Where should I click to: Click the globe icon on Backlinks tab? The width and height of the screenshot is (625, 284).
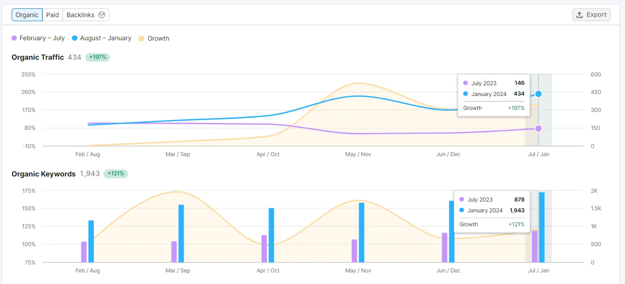(x=102, y=15)
